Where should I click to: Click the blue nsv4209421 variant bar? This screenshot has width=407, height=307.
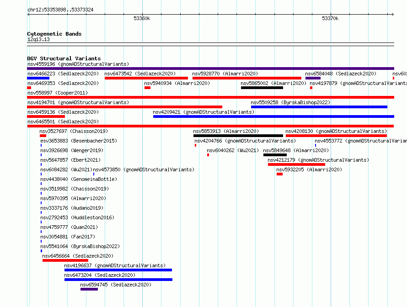pyautogui.click(x=273, y=116)
